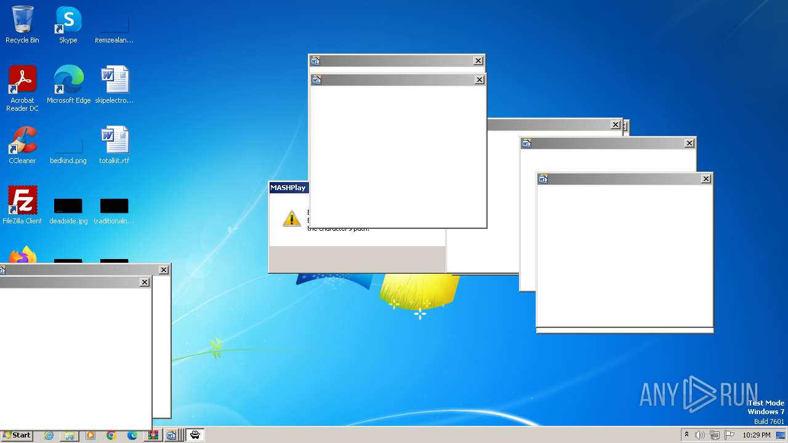Show hidden system tray icons
The width and height of the screenshot is (788, 443).
[x=686, y=435]
